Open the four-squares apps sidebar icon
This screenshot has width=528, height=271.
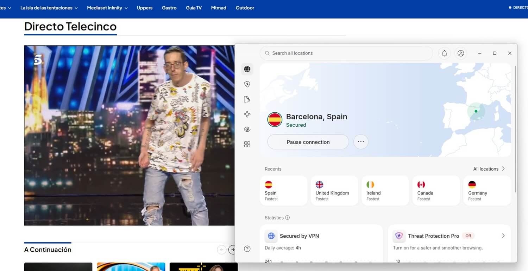[x=247, y=144]
